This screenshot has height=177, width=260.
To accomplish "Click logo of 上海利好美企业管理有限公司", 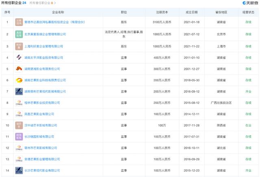I will 19,46.
